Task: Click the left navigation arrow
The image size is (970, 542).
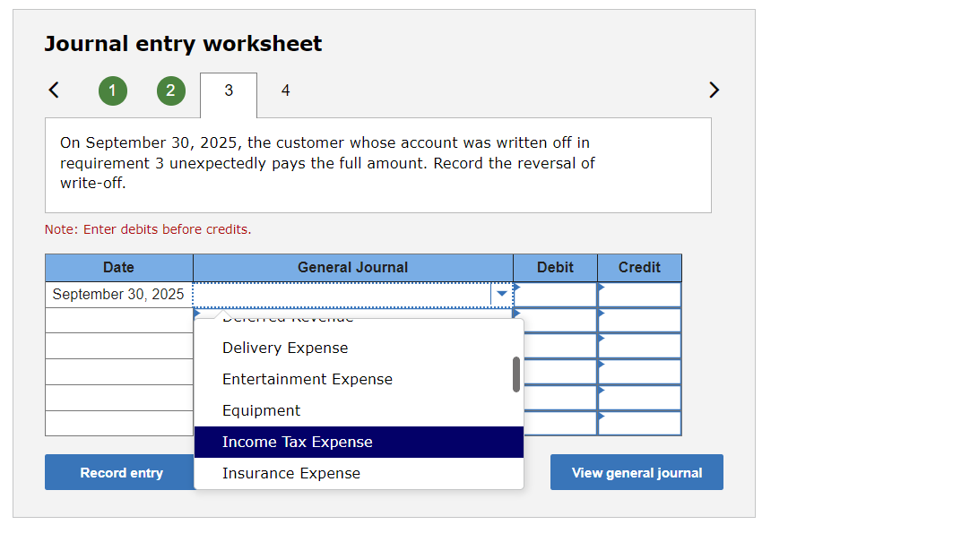Action: click(x=53, y=90)
